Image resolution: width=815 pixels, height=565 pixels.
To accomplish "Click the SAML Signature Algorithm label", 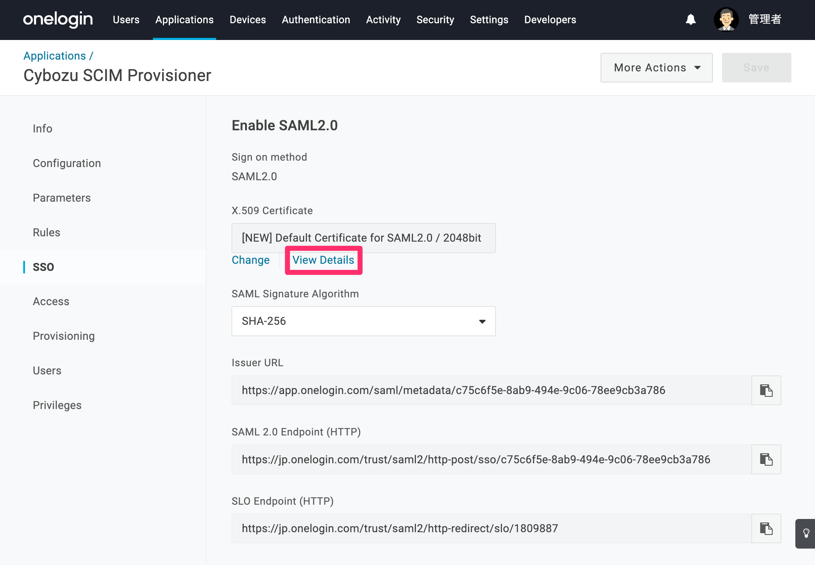I will click(295, 294).
